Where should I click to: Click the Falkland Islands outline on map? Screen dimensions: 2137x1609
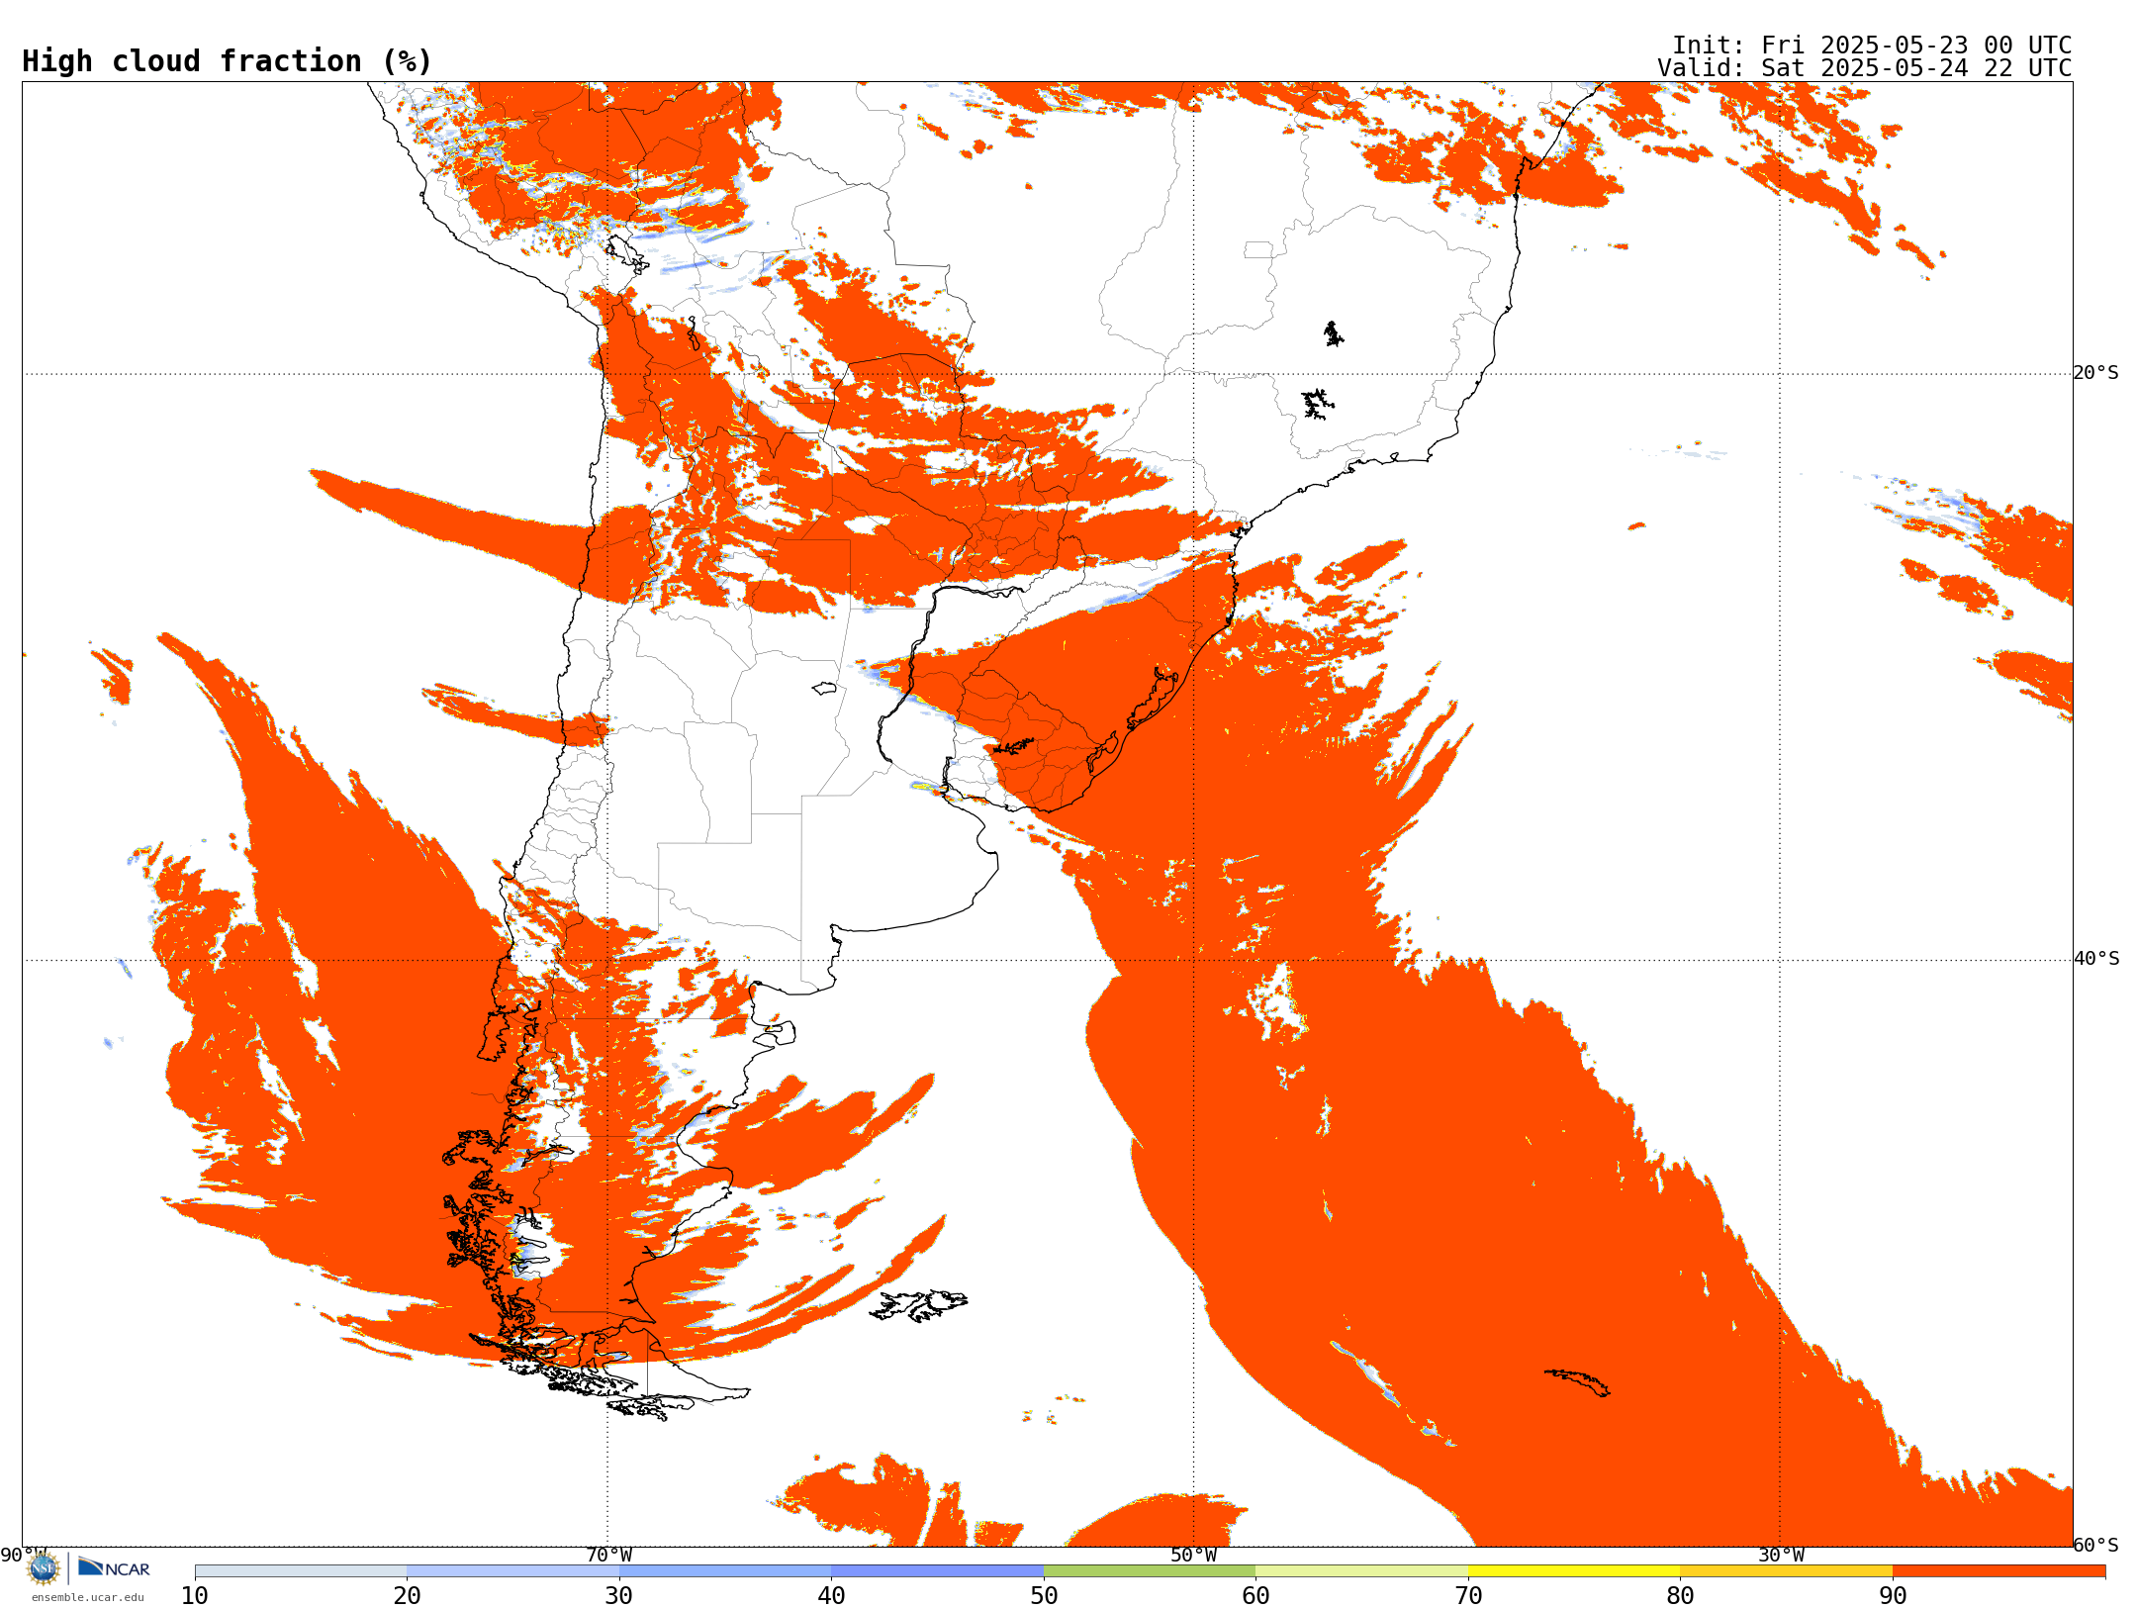[x=919, y=1305]
